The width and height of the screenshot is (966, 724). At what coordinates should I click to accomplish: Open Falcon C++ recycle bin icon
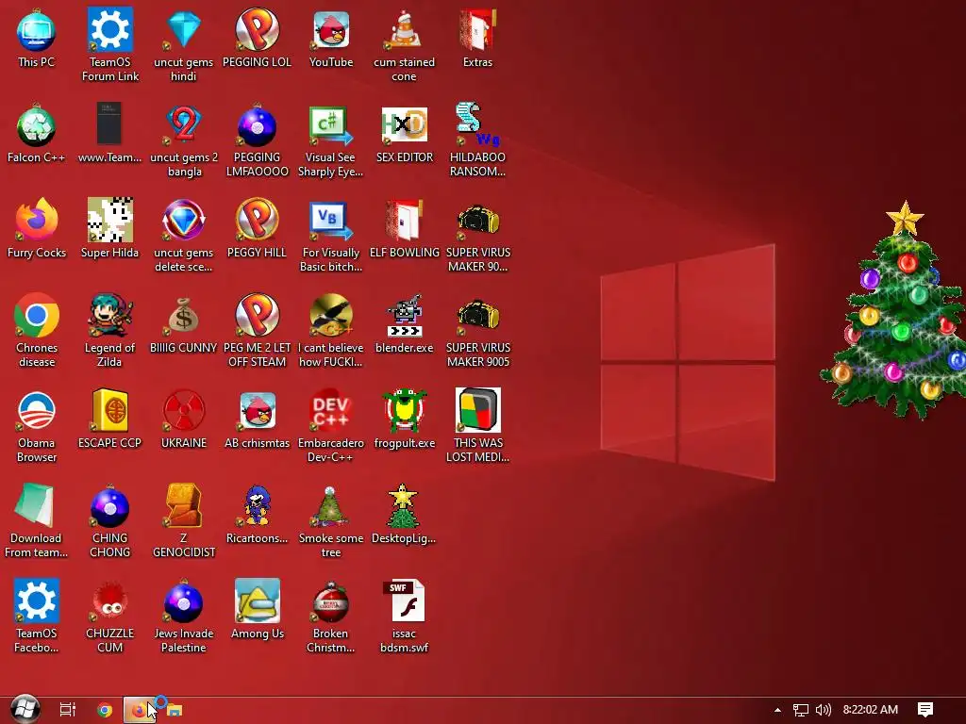tap(37, 133)
